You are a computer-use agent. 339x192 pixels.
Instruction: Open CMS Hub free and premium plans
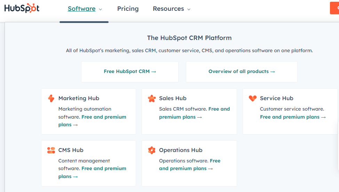click(x=92, y=172)
